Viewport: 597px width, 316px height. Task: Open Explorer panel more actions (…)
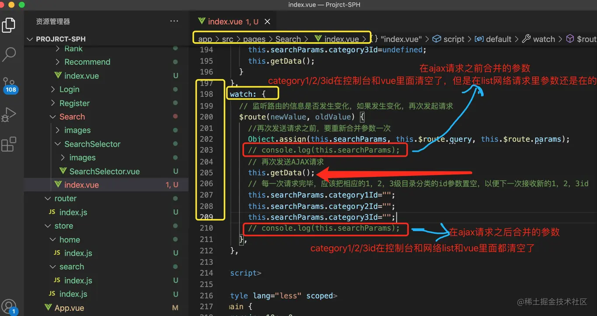[x=174, y=21]
